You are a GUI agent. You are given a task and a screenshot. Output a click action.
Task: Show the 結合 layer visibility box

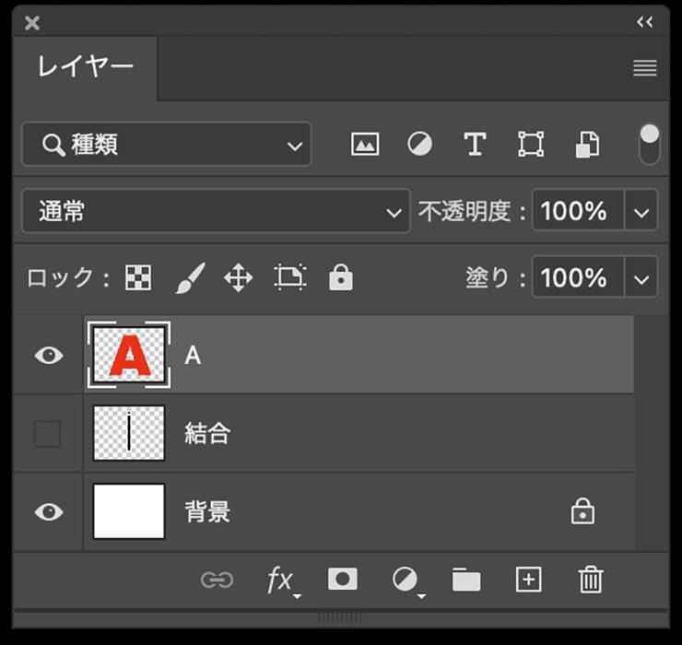coord(48,434)
